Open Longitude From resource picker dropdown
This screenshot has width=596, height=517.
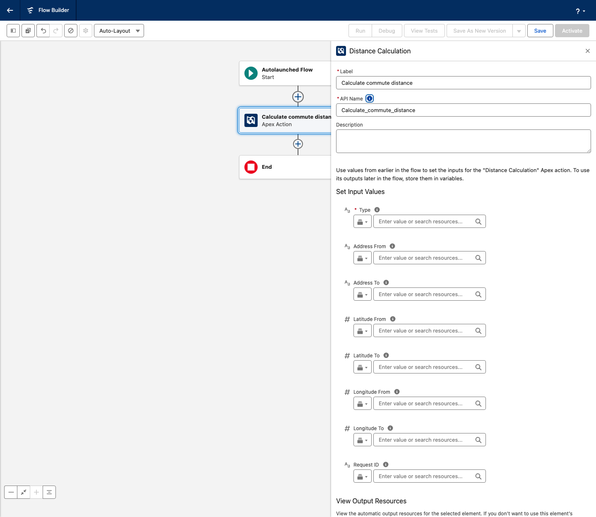(x=363, y=404)
